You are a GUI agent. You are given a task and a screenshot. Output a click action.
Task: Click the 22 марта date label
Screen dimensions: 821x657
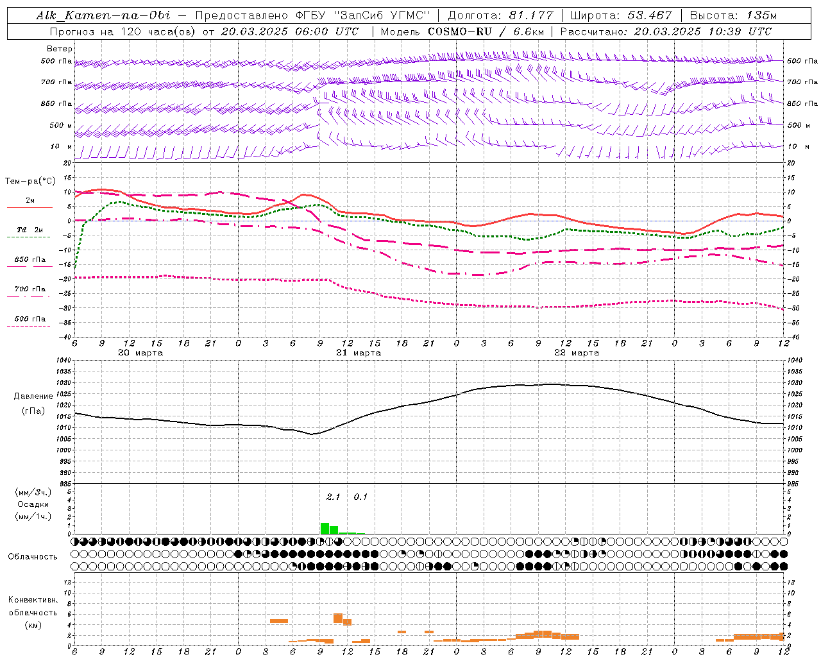(577, 352)
